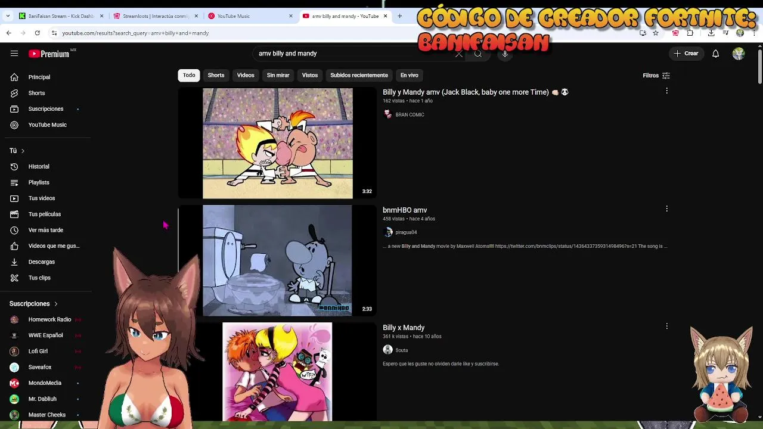Open the YouTube hamburger guide menu
Screen dimensions: 763x429
14,54
